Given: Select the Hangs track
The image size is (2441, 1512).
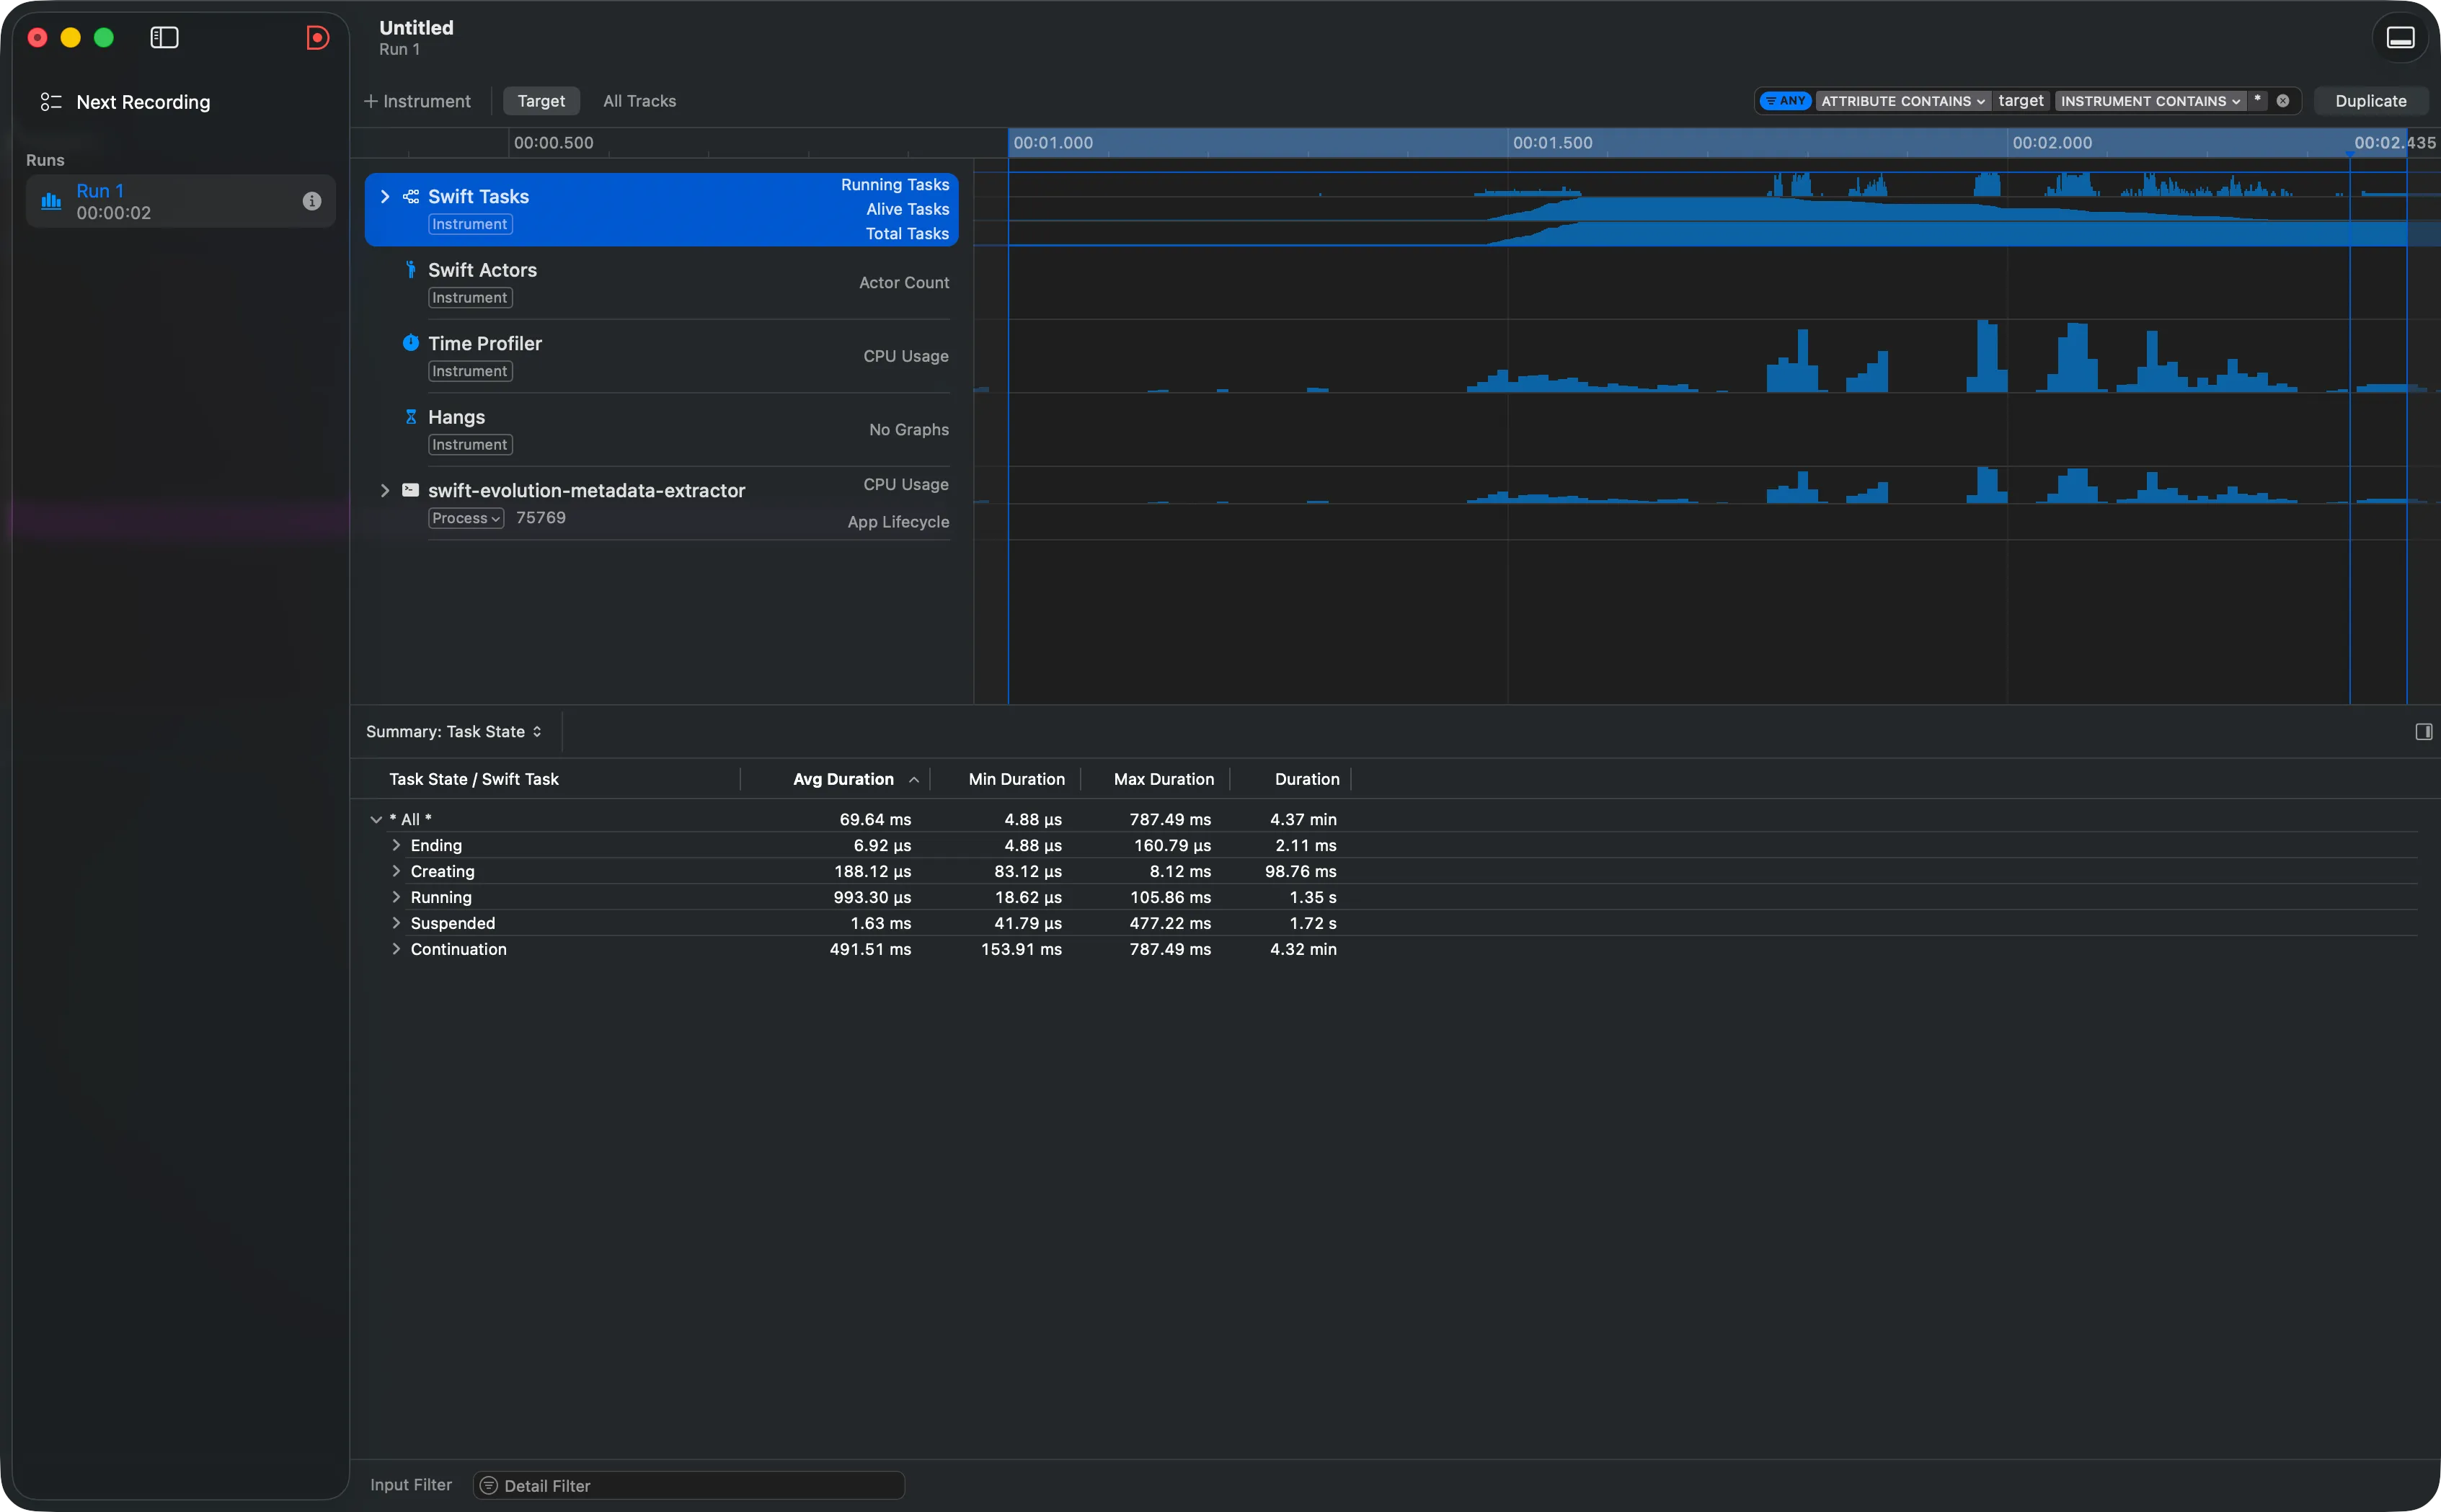Looking at the screenshot, I should (x=661, y=430).
